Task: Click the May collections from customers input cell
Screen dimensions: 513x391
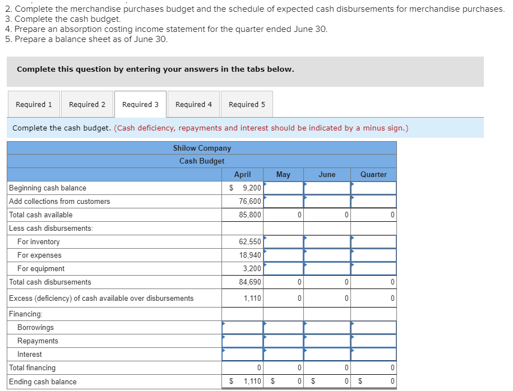Action: pyautogui.click(x=283, y=201)
